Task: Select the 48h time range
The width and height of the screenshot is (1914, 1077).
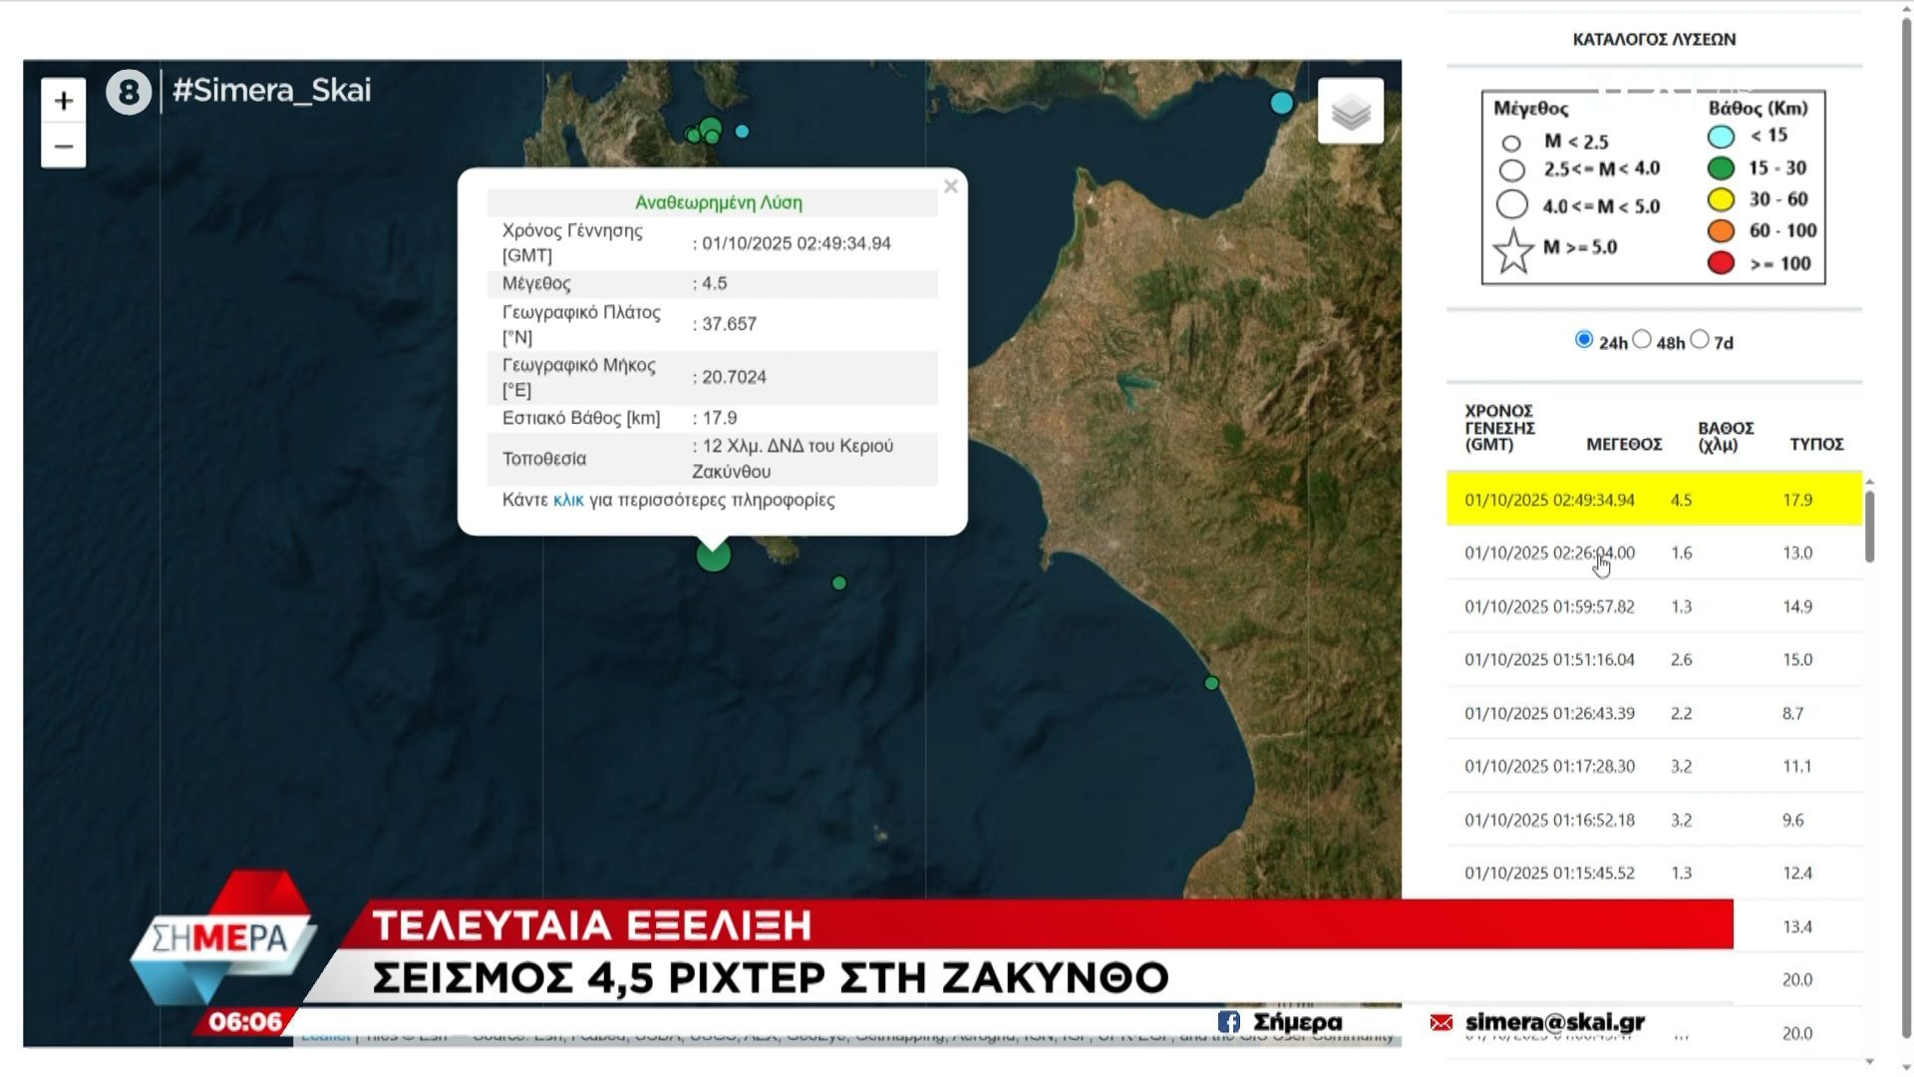Action: (x=1642, y=340)
